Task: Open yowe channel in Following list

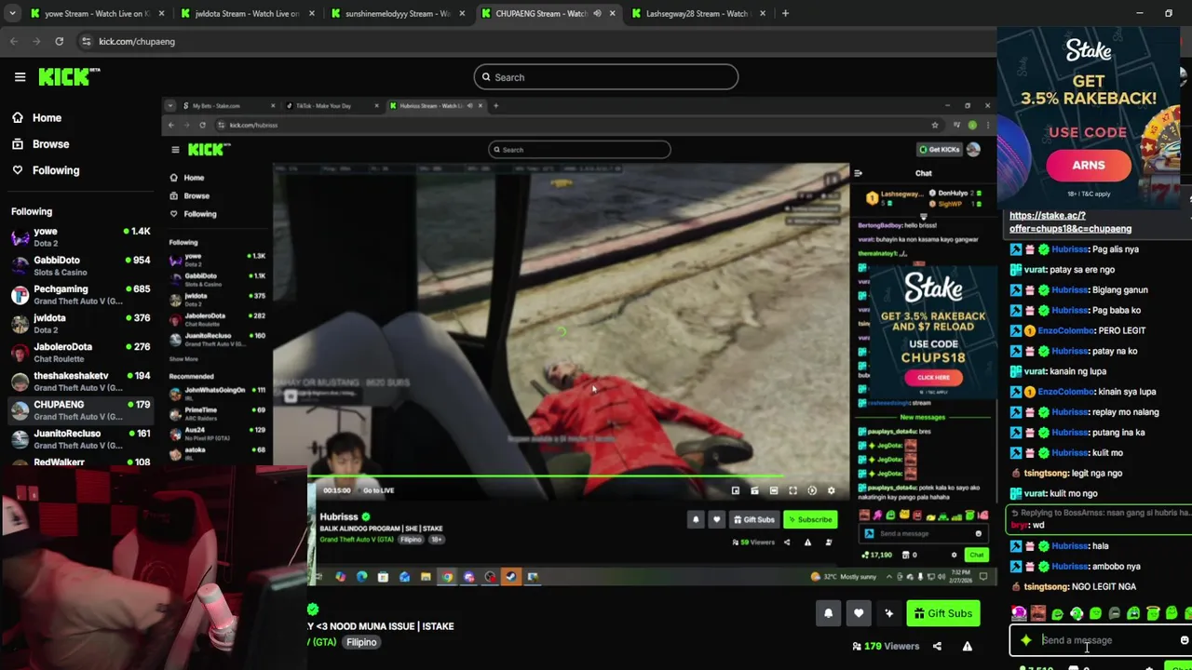Action: pyautogui.click(x=81, y=236)
